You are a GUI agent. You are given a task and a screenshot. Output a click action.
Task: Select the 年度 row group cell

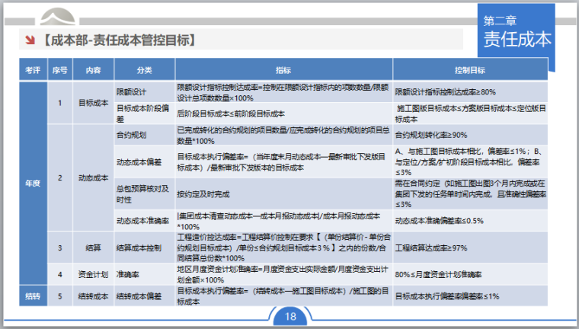(33, 182)
